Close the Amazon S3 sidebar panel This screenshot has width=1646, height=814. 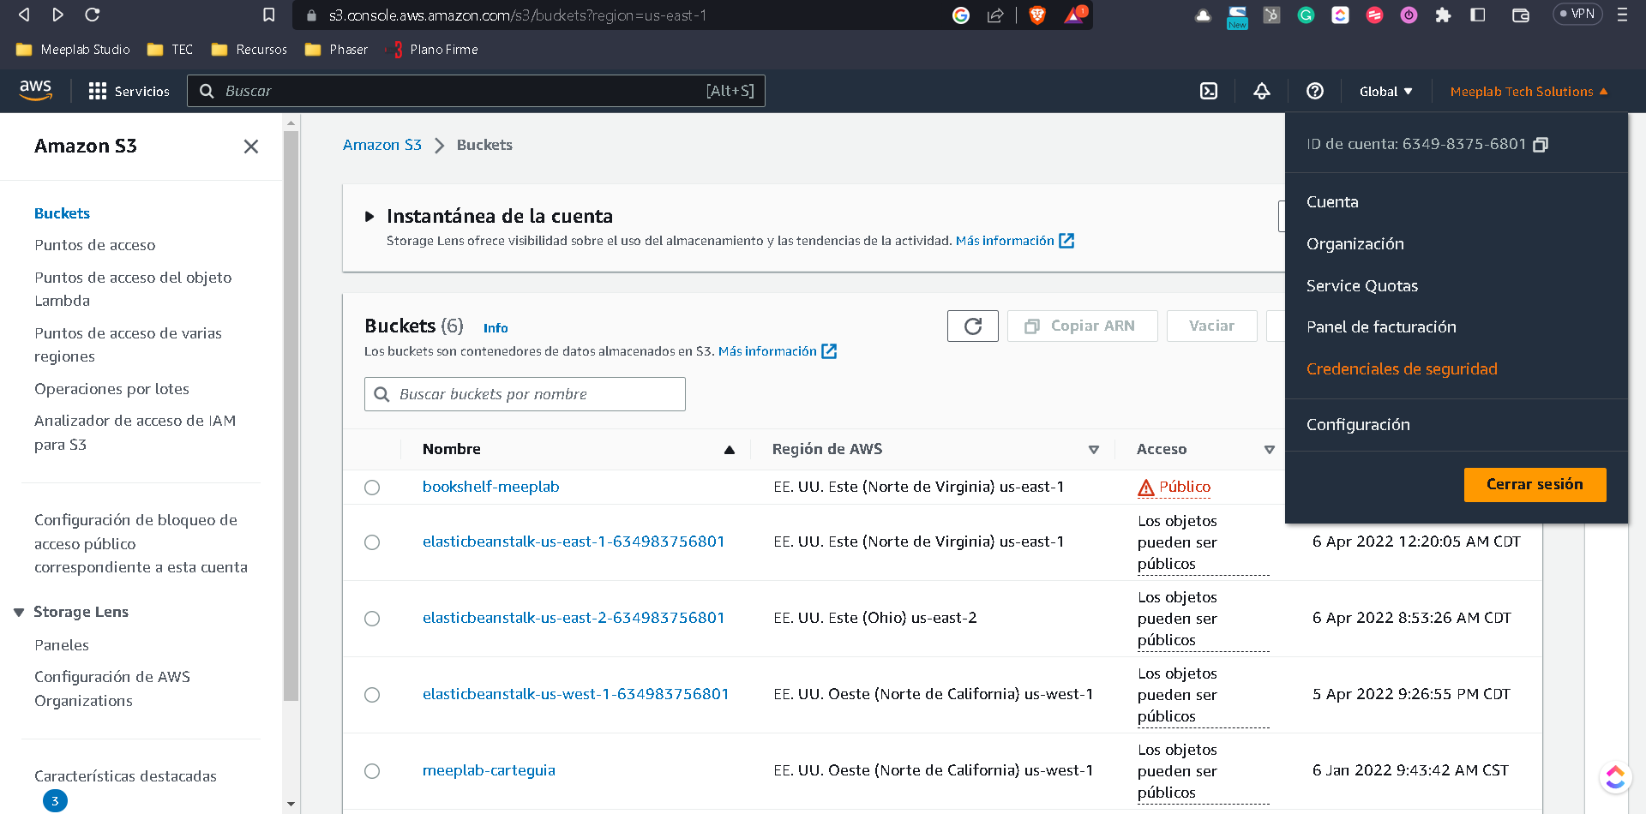(251, 147)
